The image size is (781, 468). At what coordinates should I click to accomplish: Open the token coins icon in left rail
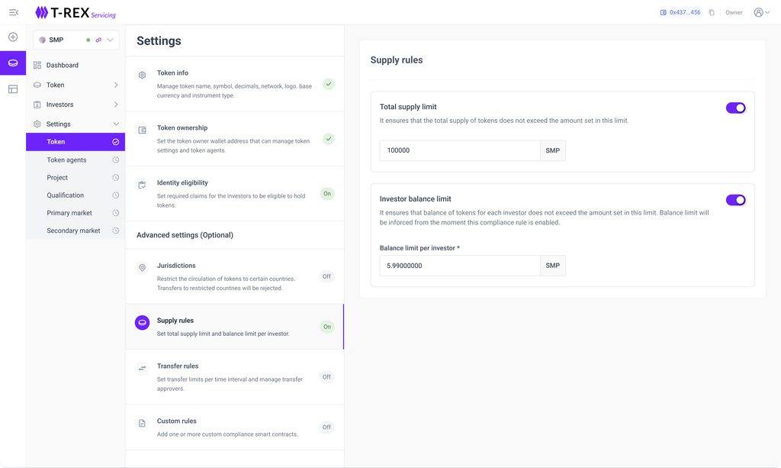click(x=13, y=63)
